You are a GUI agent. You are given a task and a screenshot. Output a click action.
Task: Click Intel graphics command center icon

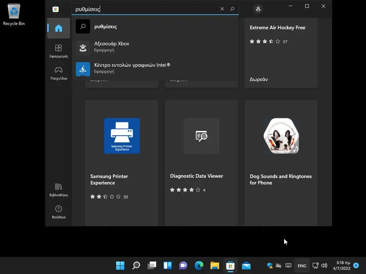tap(83, 69)
